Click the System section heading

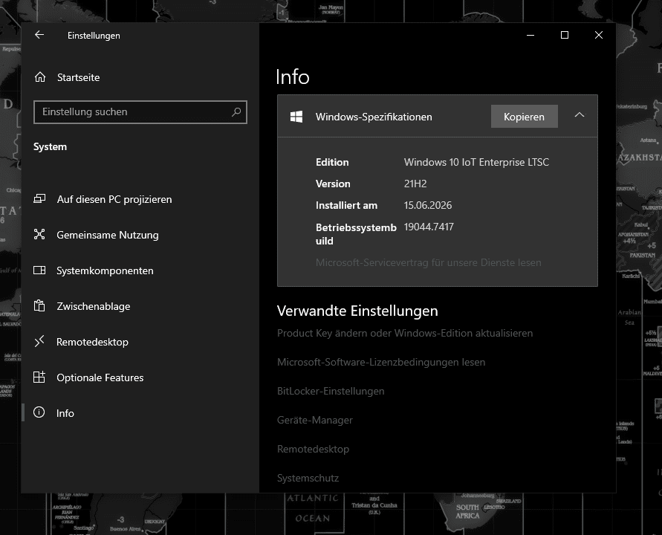pos(50,146)
